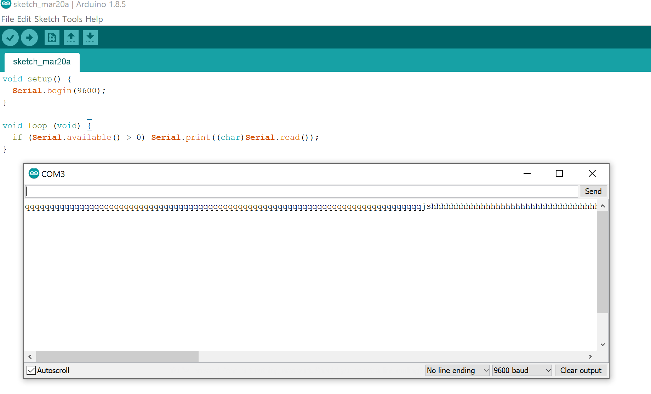The width and height of the screenshot is (651, 394).
Task: Click the scroll up arrow in COM3
Action: [603, 206]
